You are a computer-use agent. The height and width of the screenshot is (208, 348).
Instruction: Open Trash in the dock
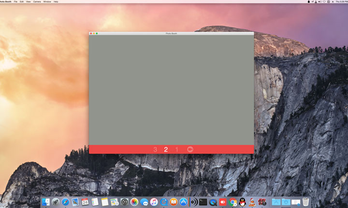(305, 202)
